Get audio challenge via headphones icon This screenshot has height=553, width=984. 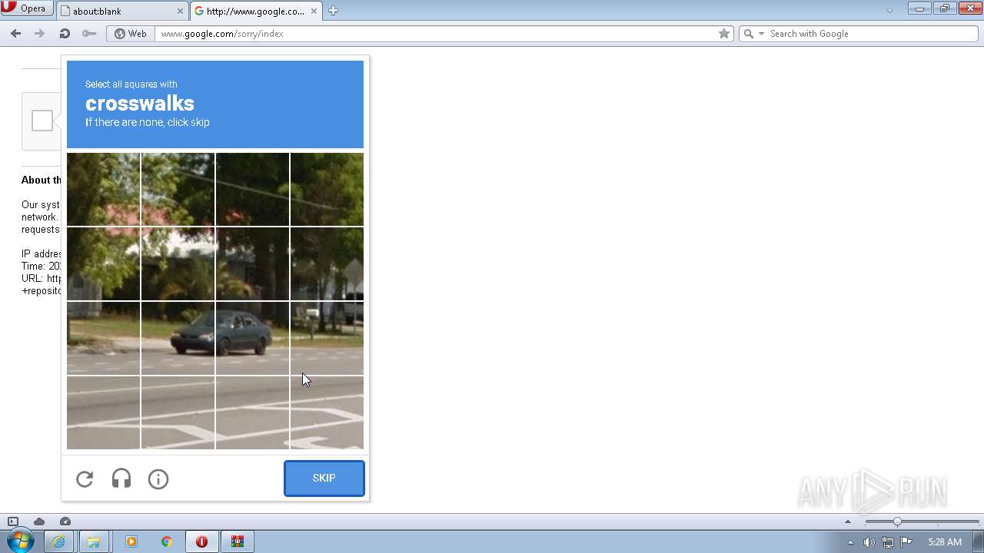pos(121,479)
